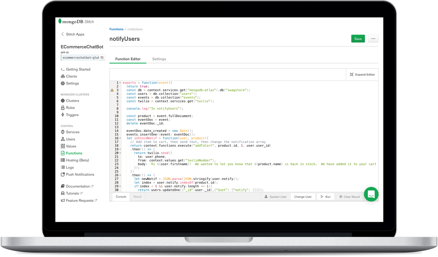Click the Push Notifications icon

(x=63, y=175)
